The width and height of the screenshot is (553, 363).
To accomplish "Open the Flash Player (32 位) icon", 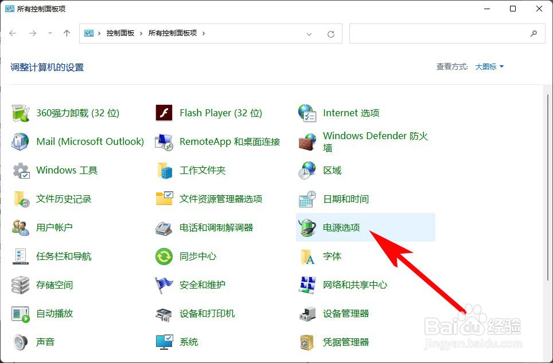I will point(164,113).
